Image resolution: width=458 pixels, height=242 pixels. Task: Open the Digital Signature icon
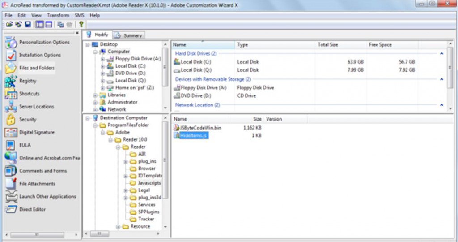pyautogui.click(x=11, y=133)
